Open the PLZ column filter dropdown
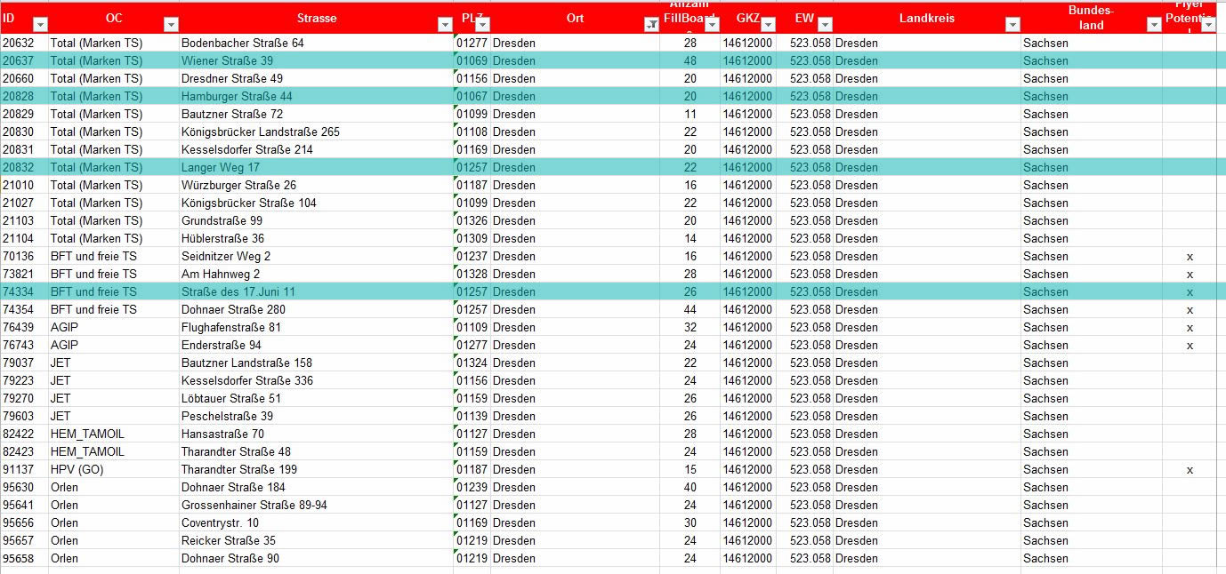 coord(483,25)
